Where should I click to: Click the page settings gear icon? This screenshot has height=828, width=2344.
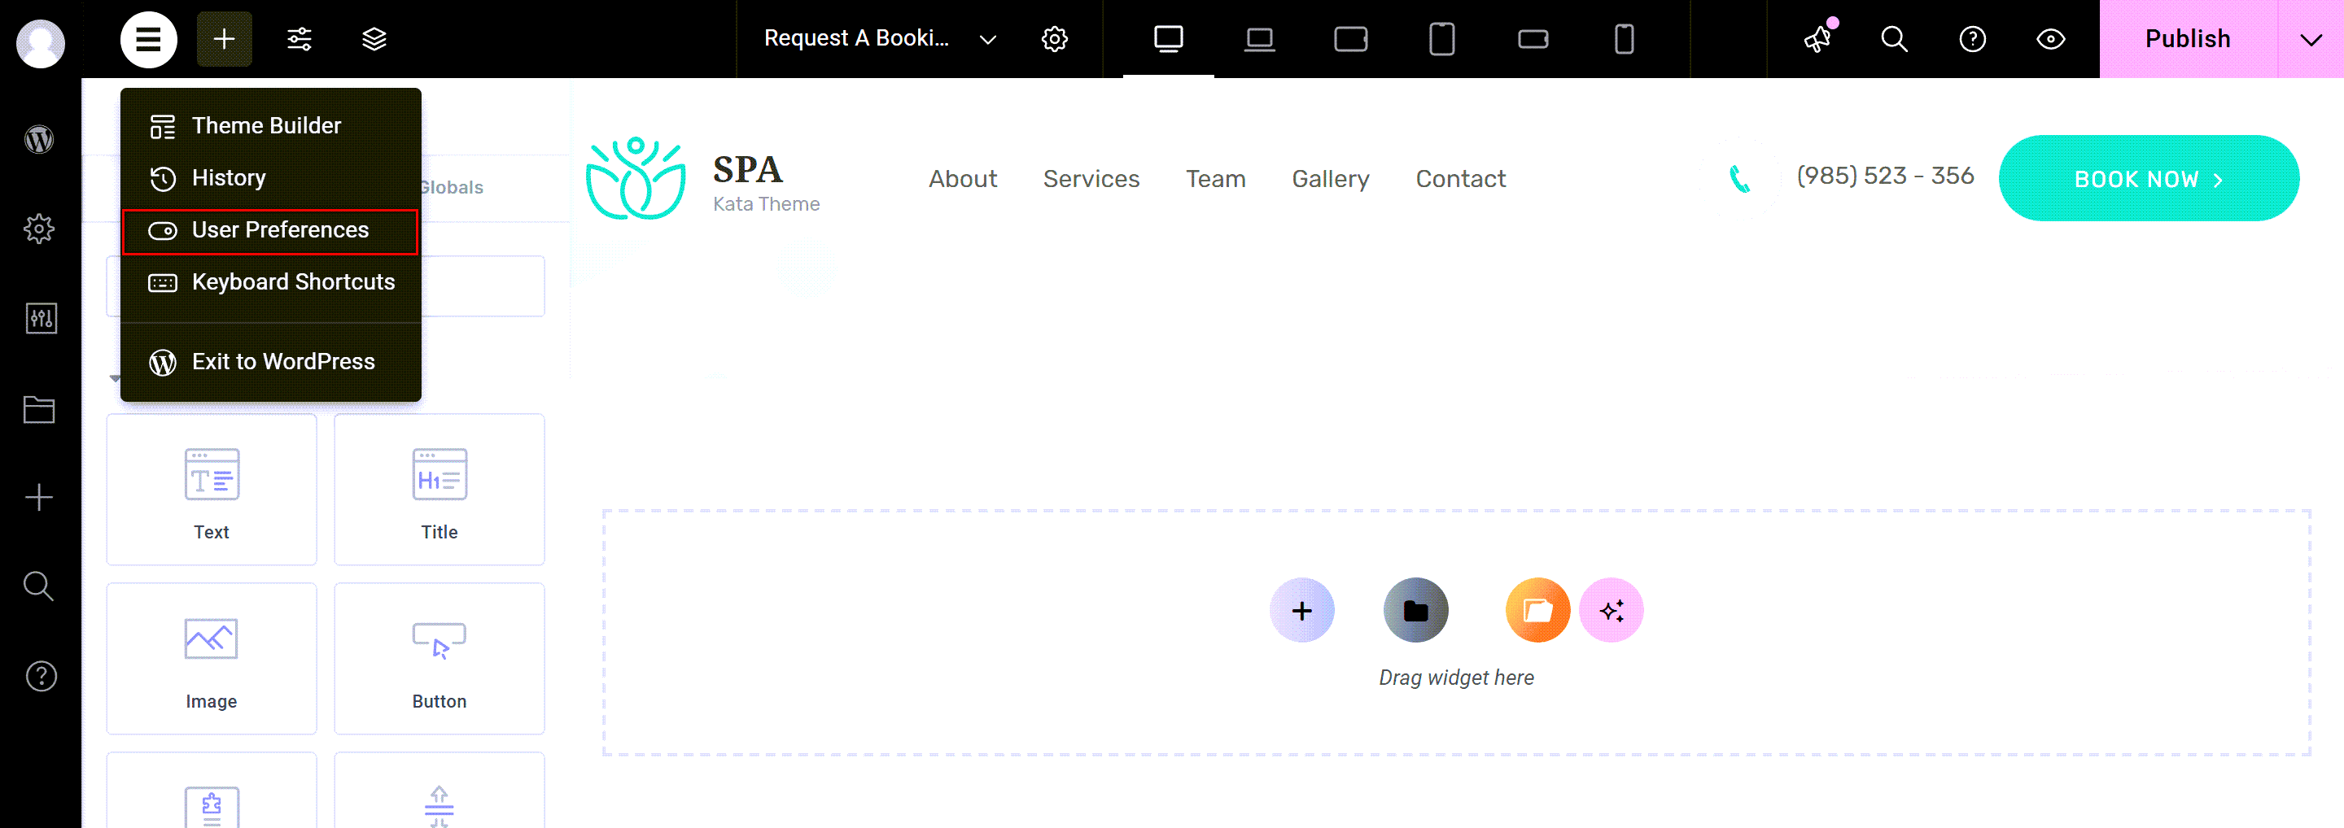click(1054, 39)
